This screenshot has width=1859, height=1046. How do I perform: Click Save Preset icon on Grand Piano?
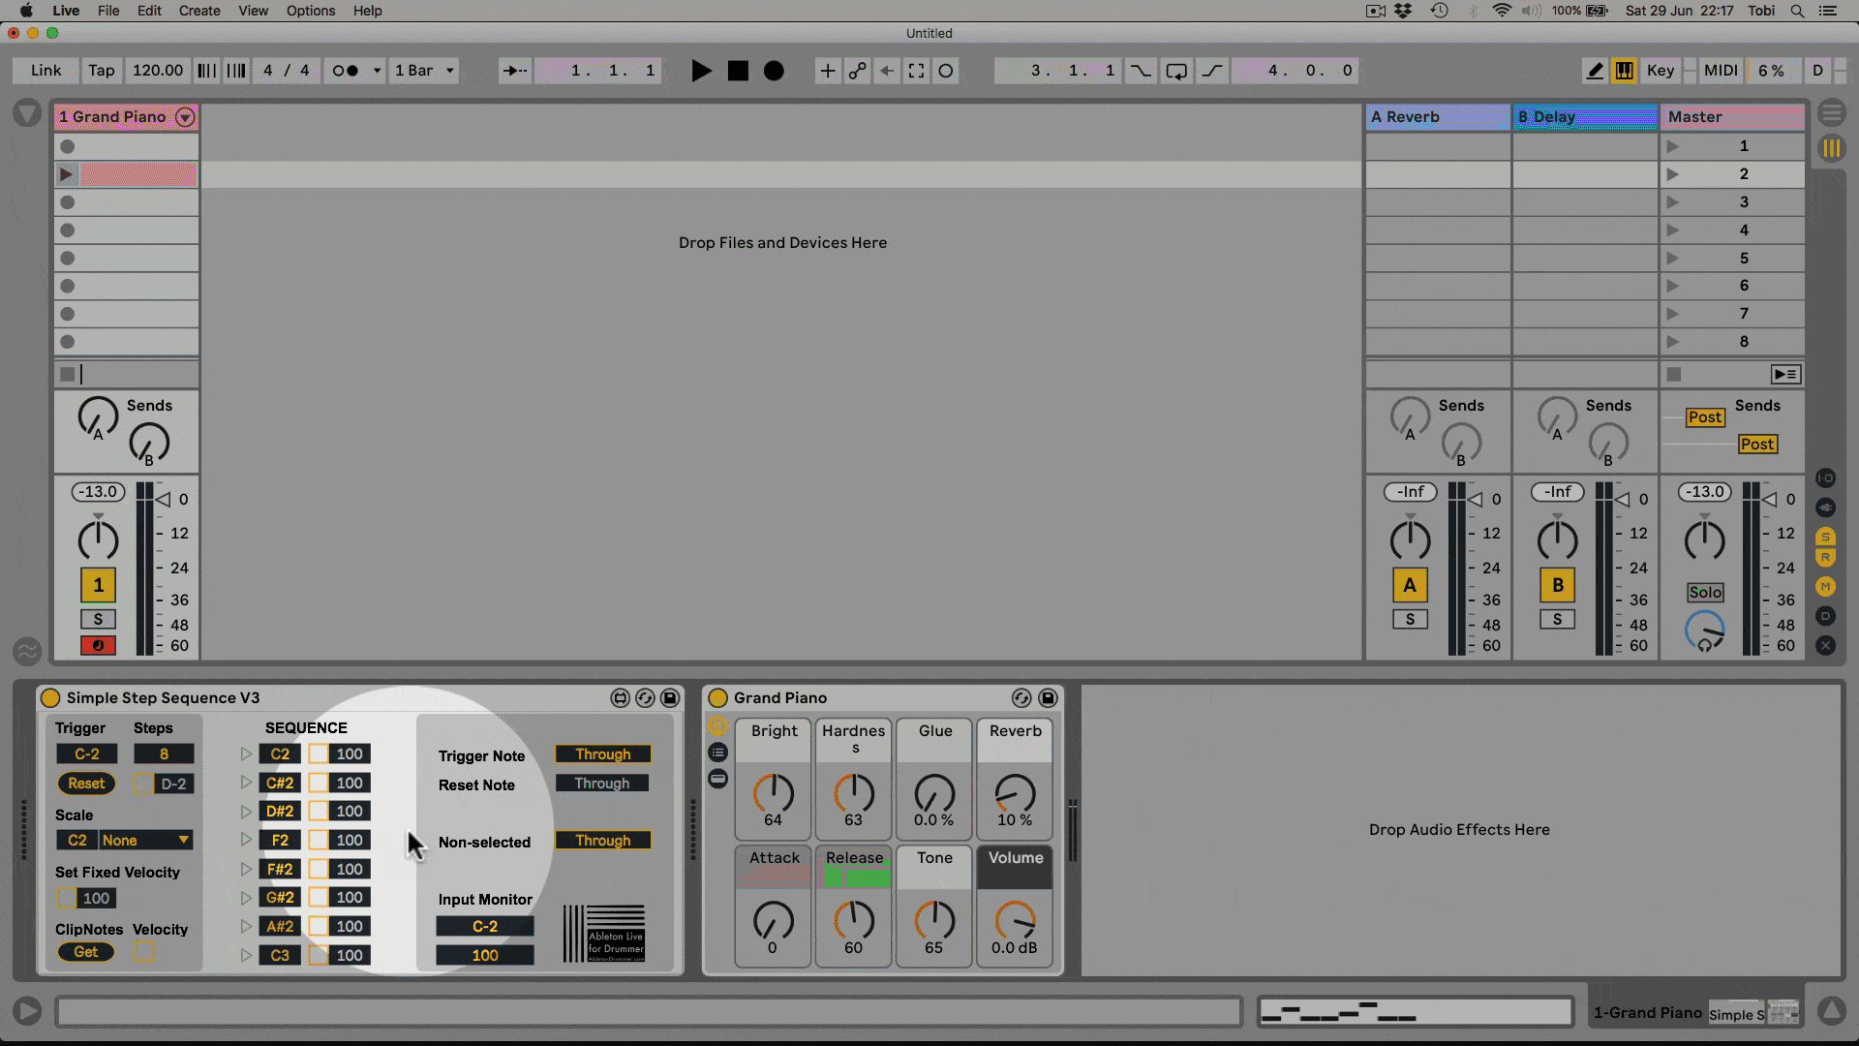point(1048,698)
